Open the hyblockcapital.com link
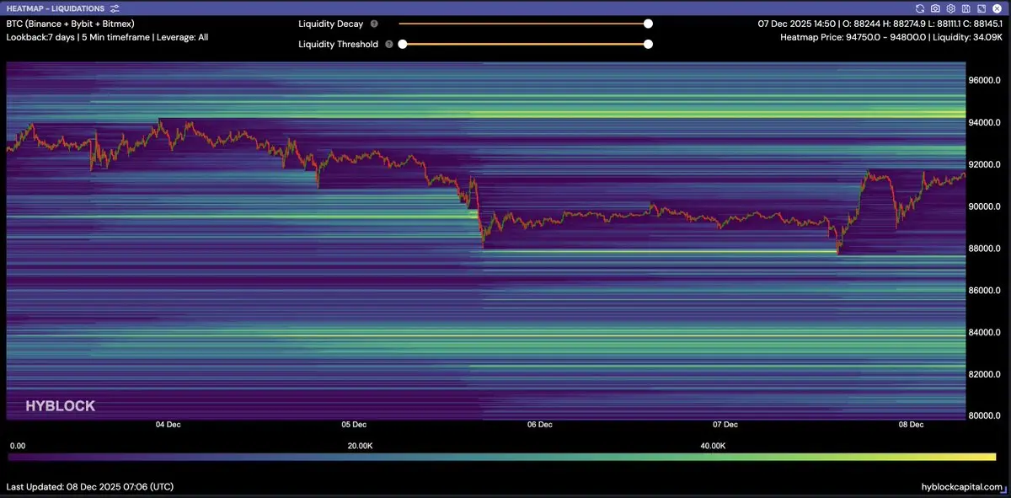Image resolution: width=1011 pixels, height=498 pixels. click(962, 487)
